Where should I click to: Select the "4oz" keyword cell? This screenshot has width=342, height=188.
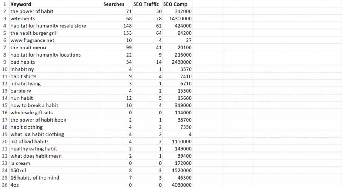pyautogui.click(x=56, y=185)
